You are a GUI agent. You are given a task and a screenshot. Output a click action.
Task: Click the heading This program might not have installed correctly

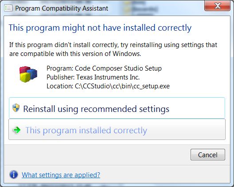(100, 28)
